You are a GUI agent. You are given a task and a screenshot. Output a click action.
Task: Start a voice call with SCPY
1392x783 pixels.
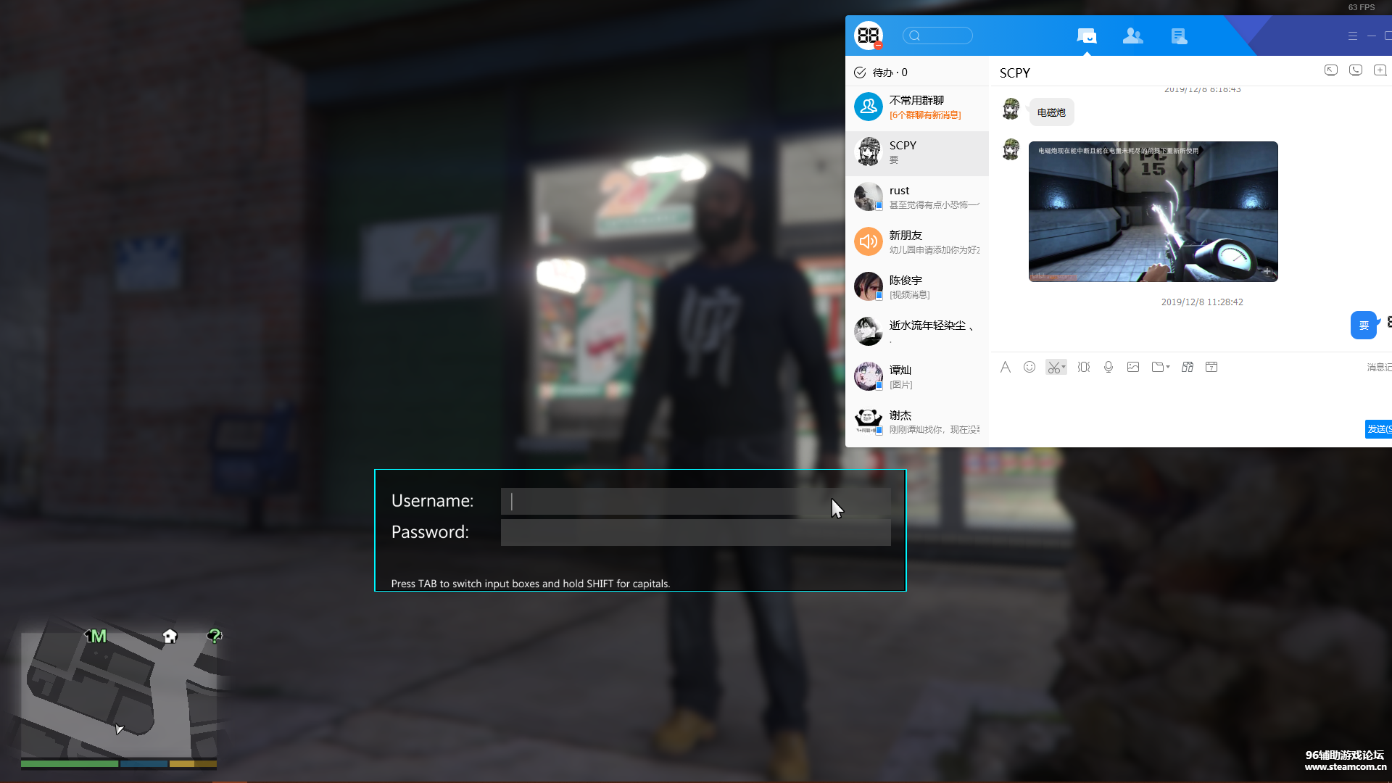[1355, 70]
